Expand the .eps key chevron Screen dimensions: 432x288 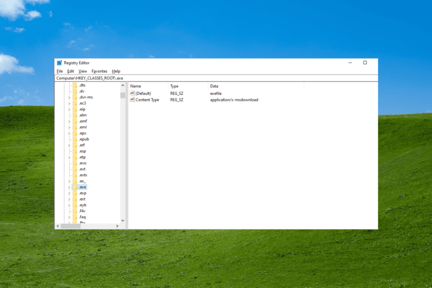(69, 133)
